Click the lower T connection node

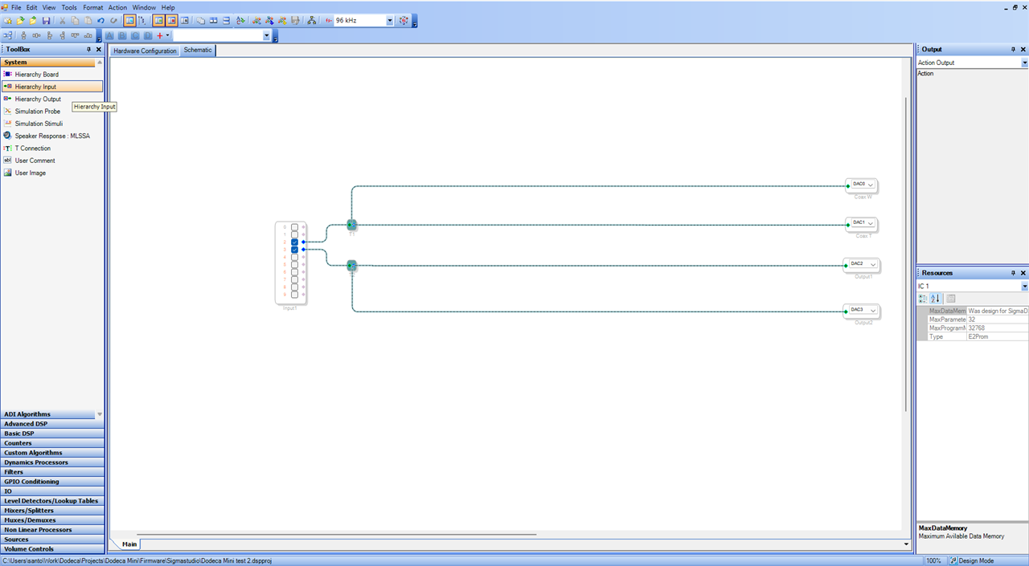(351, 266)
